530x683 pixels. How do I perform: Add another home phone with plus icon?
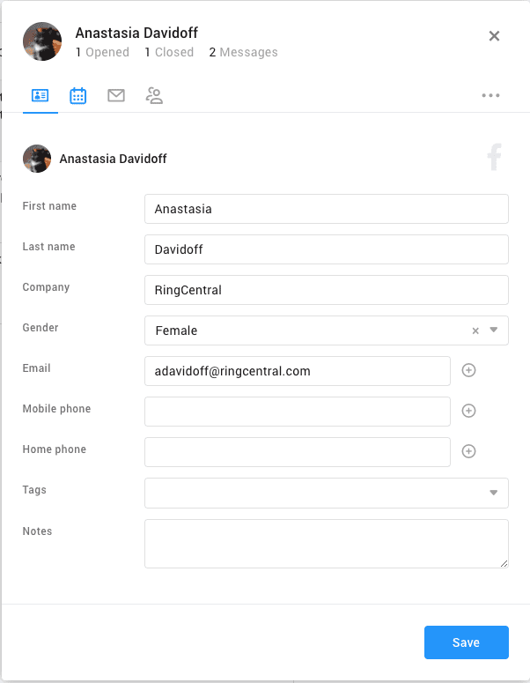[x=469, y=451]
